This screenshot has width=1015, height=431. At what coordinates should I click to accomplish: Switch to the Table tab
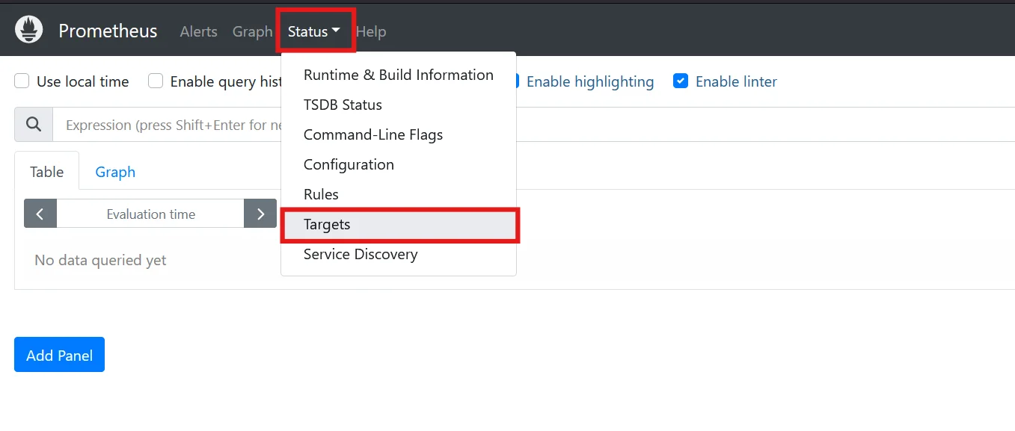click(x=46, y=172)
